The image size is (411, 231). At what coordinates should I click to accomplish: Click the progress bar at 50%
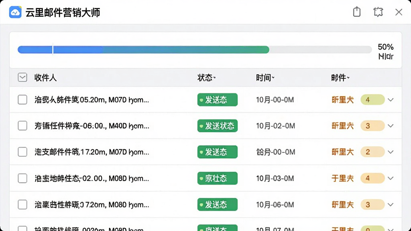195,49
